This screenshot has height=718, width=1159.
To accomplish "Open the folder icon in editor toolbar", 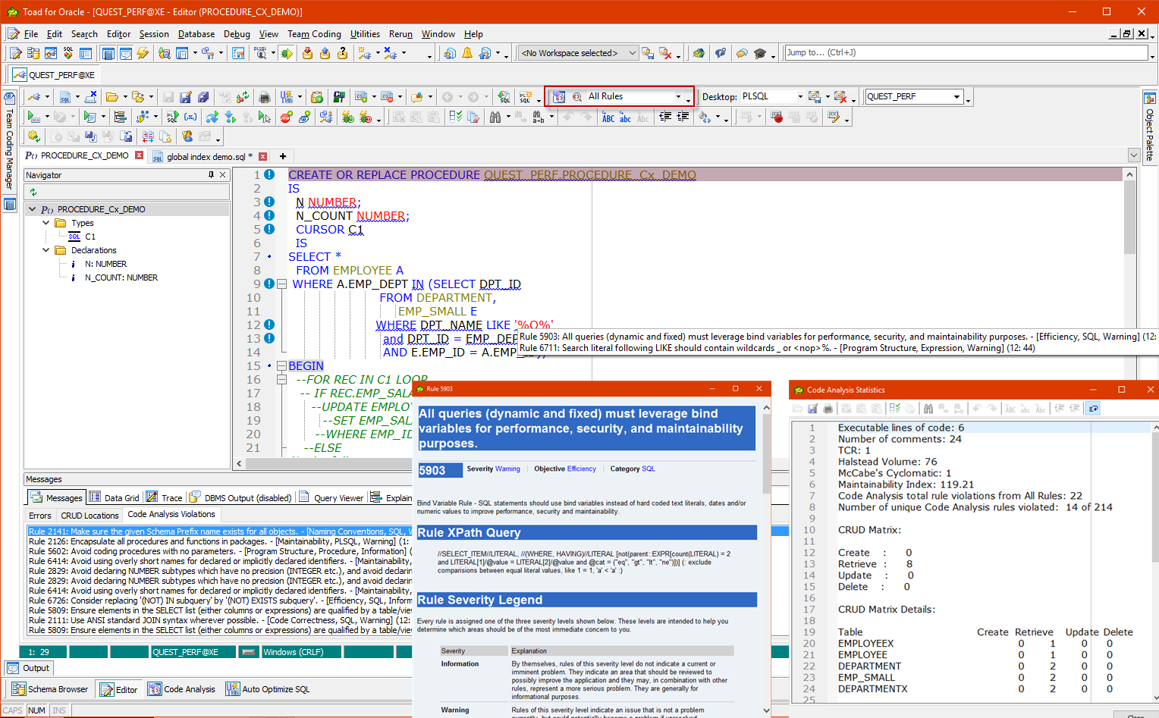I will pyautogui.click(x=112, y=97).
